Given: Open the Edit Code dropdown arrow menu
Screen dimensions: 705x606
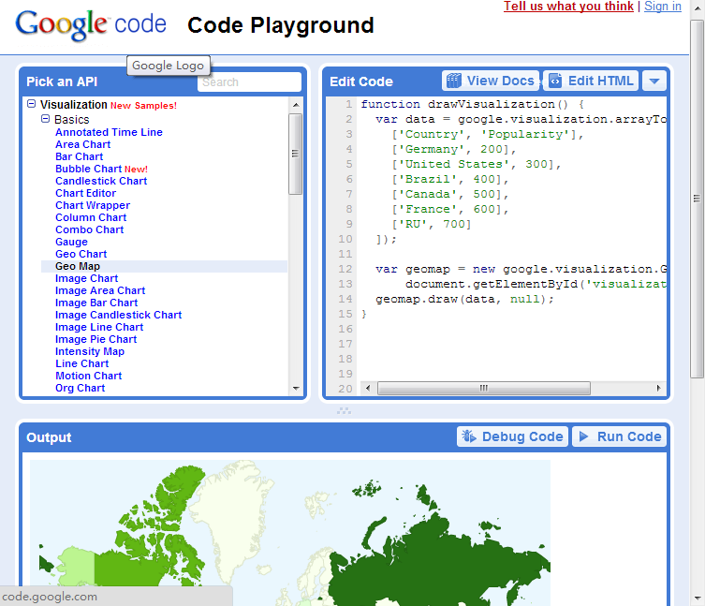Looking at the screenshot, I should click(654, 81).
